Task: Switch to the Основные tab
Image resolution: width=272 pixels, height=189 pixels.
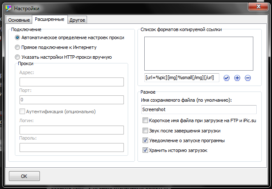Action: [19, 20]
